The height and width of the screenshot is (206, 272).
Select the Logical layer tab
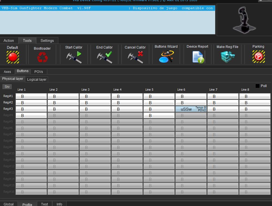coord(37,79)
